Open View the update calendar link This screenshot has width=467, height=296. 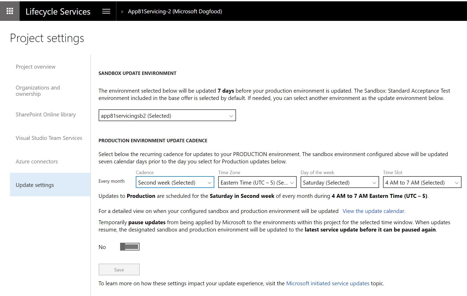tap(374, 211)
